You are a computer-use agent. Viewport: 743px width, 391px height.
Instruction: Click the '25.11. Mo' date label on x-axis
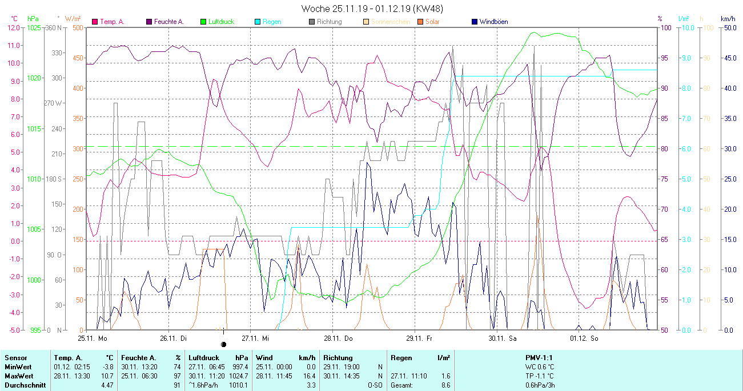(93, 338)
